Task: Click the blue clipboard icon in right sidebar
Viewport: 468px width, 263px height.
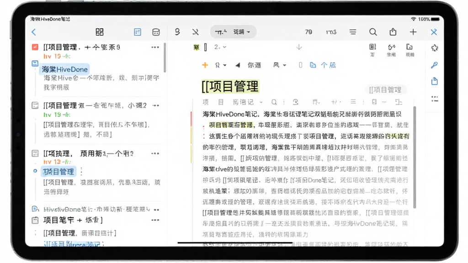Action: pos(435,81)
